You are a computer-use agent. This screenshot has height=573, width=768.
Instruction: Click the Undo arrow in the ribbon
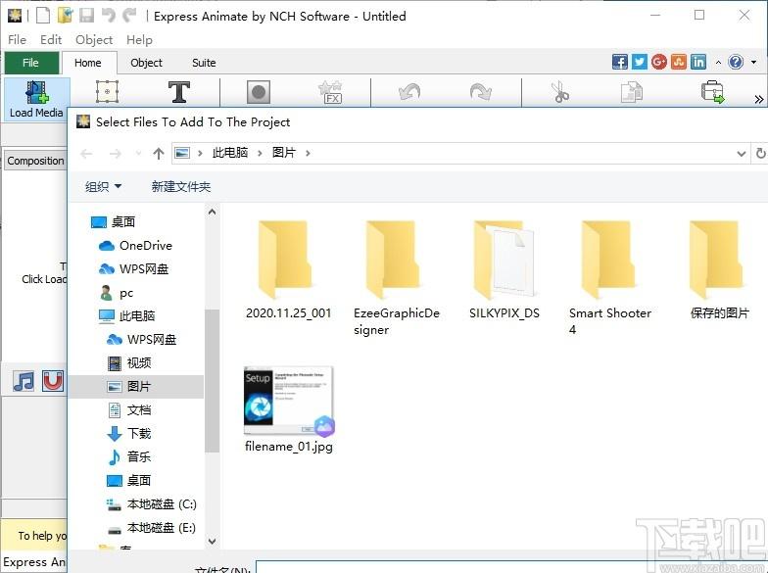click(409, 92)
